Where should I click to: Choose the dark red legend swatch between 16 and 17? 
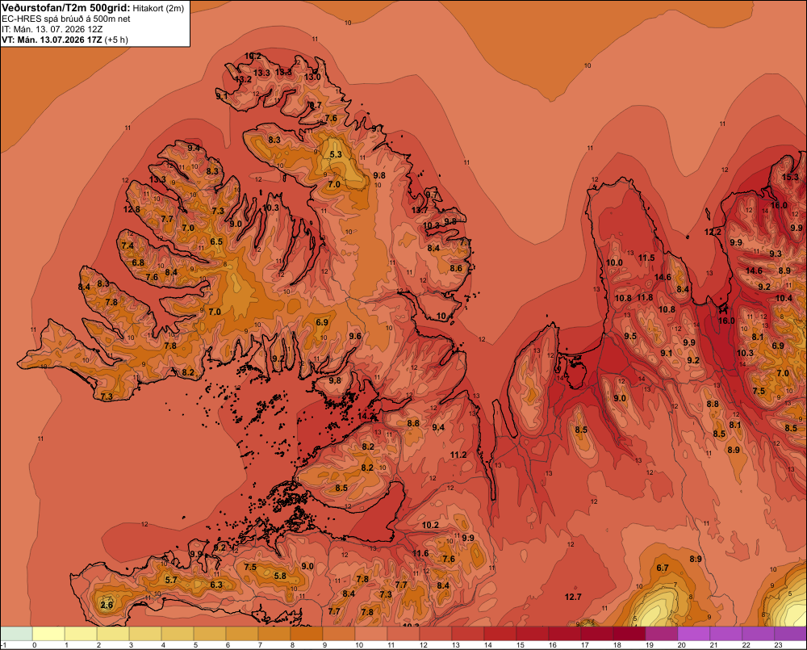click(565, 634)
